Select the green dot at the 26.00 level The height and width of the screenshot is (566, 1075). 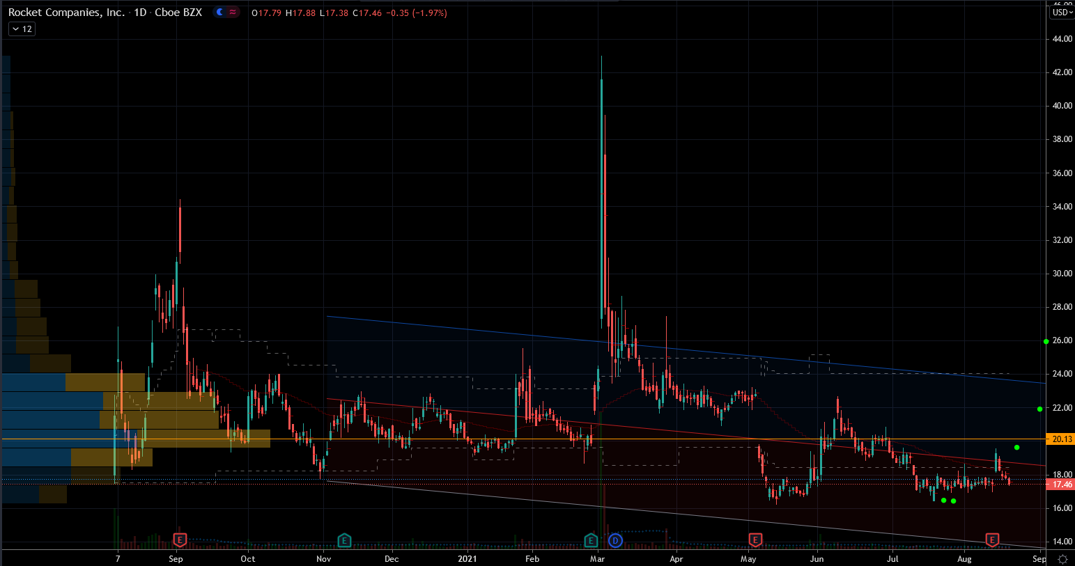pyautogui.click(x=1046, y=341)
